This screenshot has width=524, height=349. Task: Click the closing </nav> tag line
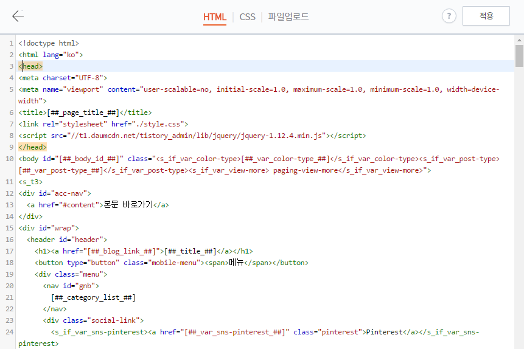(55, 309)
